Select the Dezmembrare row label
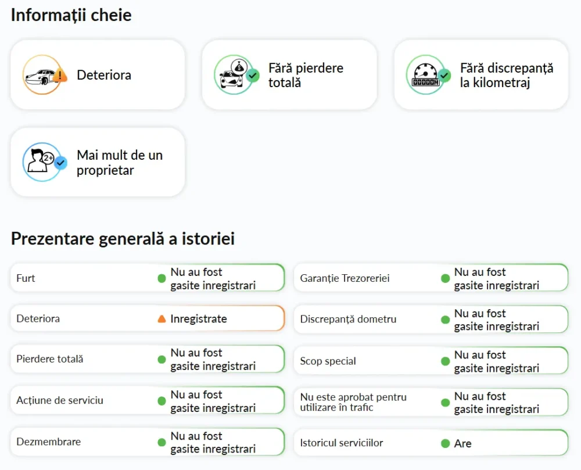This screenshot has height=470, width=581. click(x=49, y=442)
